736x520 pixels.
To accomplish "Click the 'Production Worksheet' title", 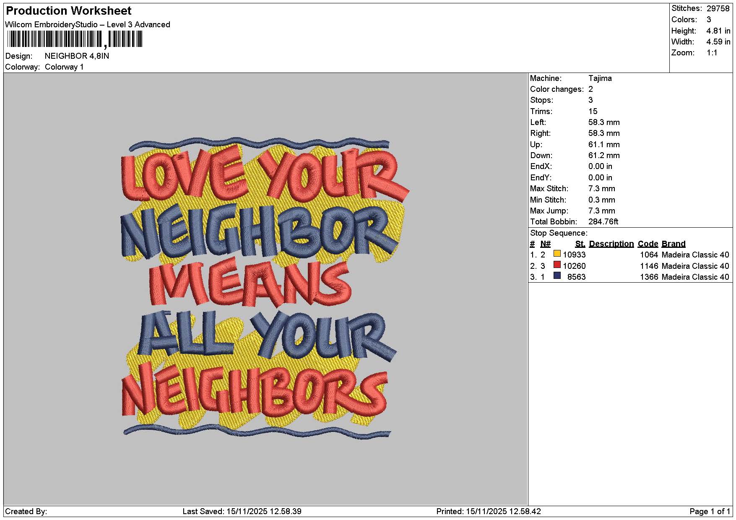I will coord(69,11).
